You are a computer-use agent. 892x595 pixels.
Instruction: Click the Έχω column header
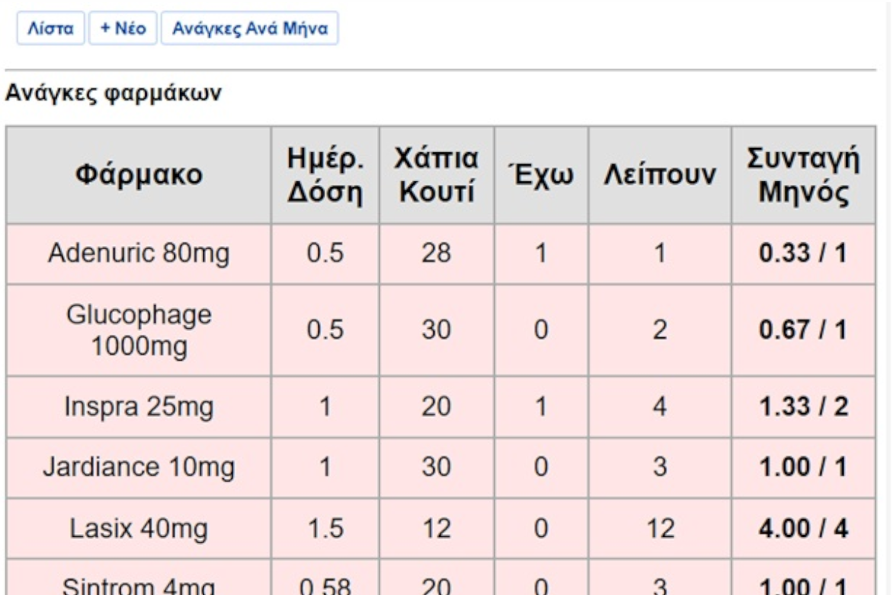[x=541, y=174]
